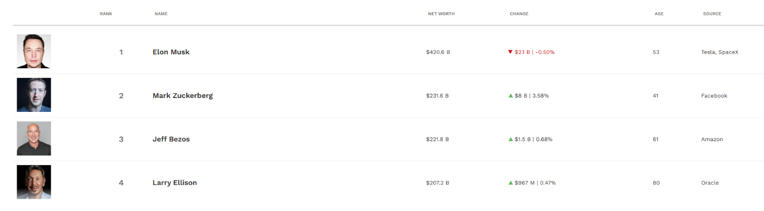Sort by the RANK column header

(x=106, y=14)
